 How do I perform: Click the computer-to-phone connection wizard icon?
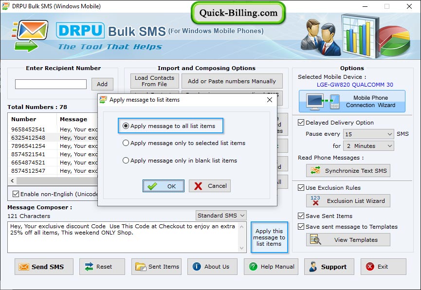[323, 102]
